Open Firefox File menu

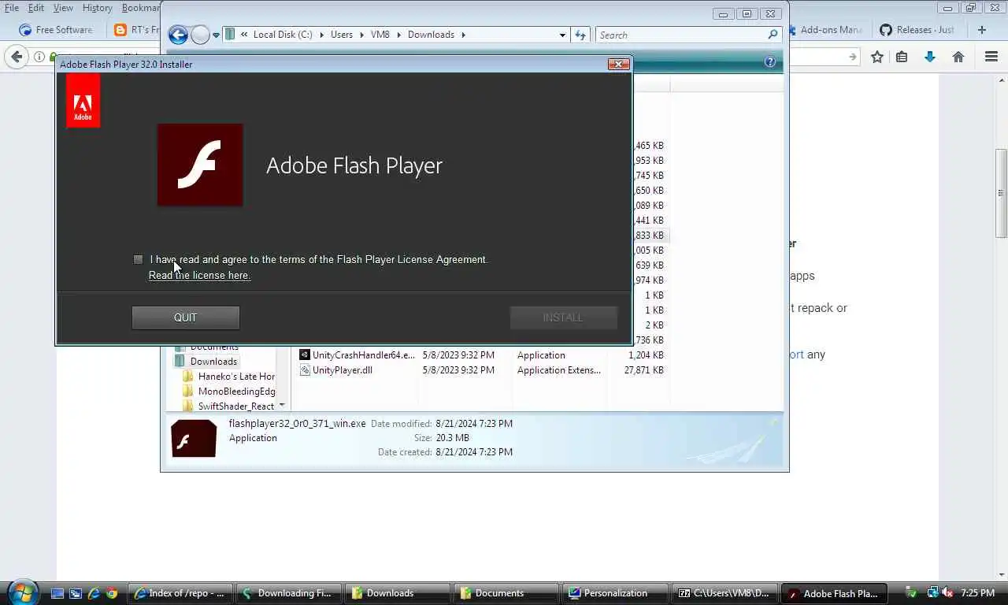tap(12, 8)
